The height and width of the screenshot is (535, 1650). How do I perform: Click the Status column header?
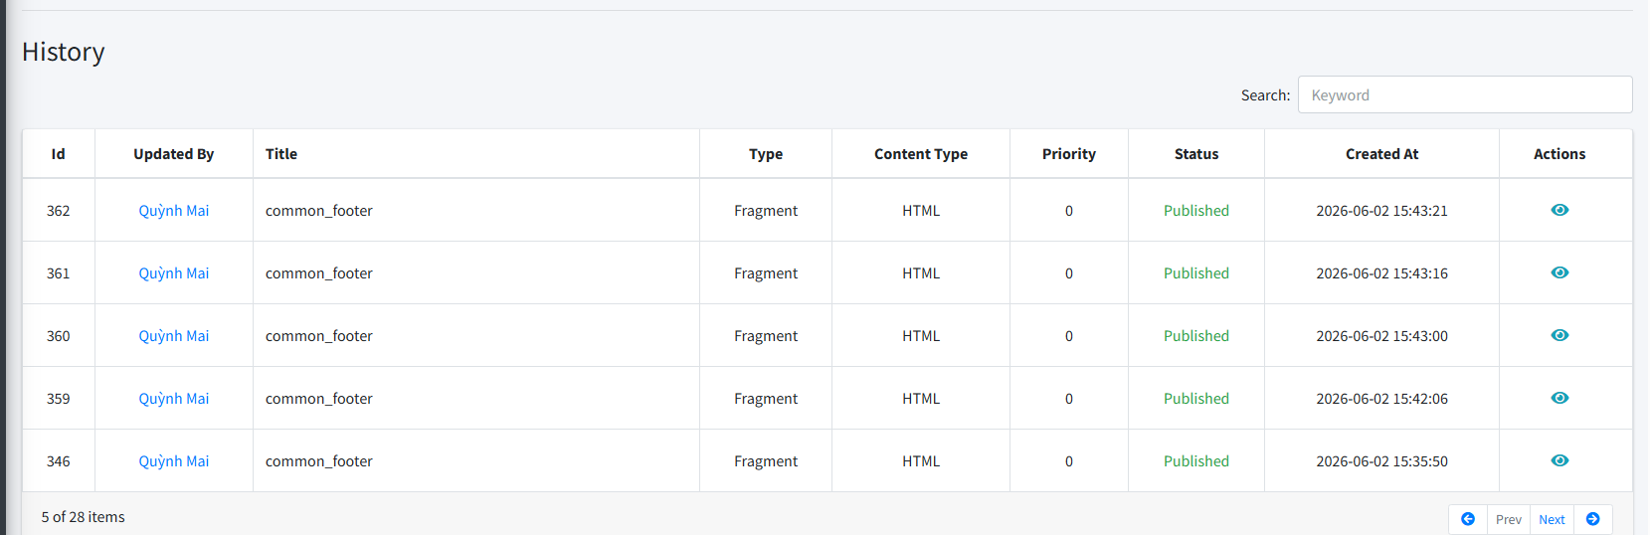point(1196,154)
